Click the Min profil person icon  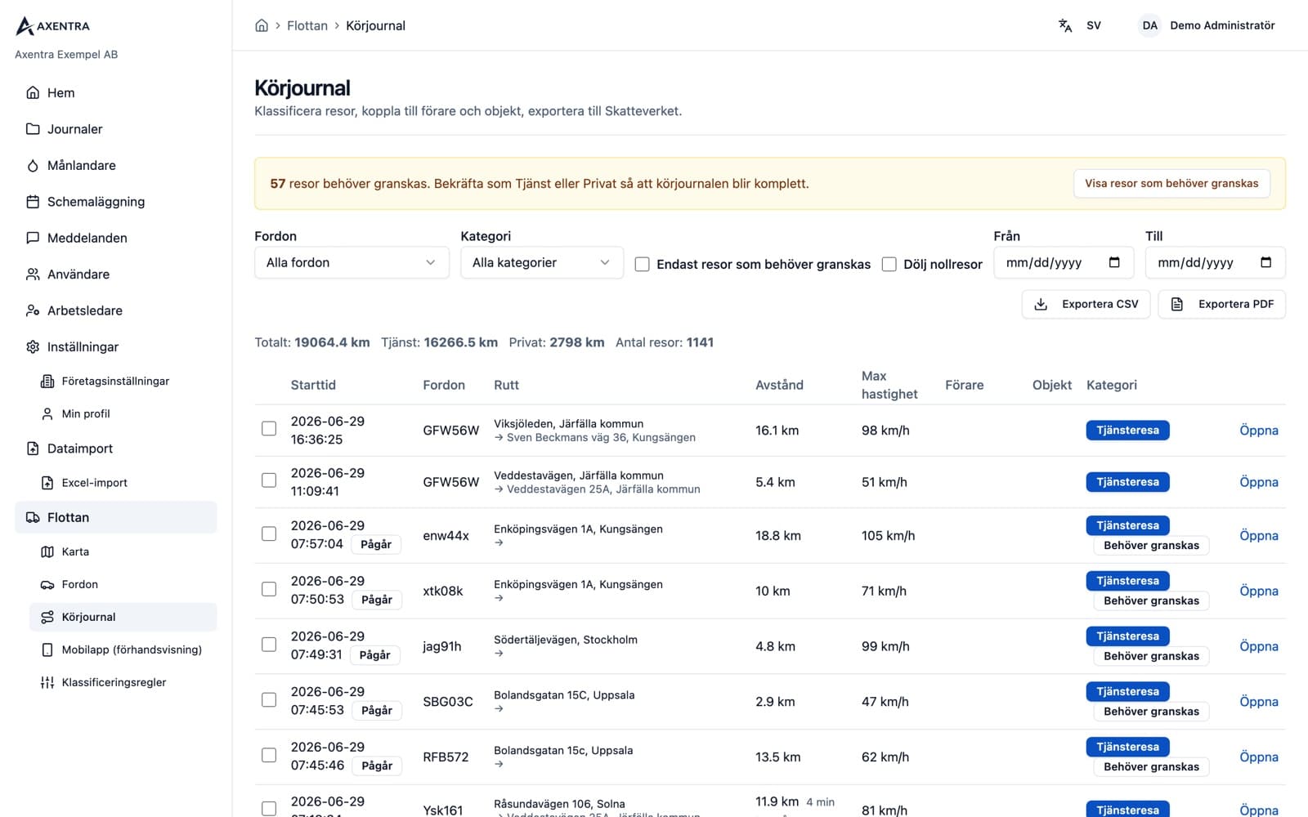pyautogui.click(x=47, y=413)
